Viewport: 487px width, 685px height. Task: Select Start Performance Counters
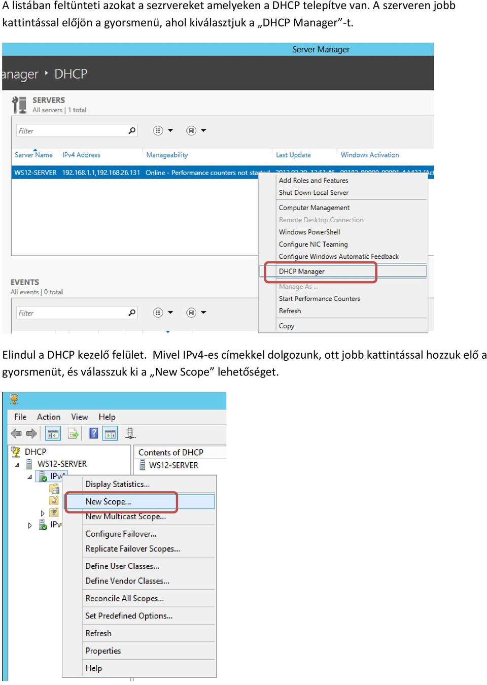tap(319, 298)
